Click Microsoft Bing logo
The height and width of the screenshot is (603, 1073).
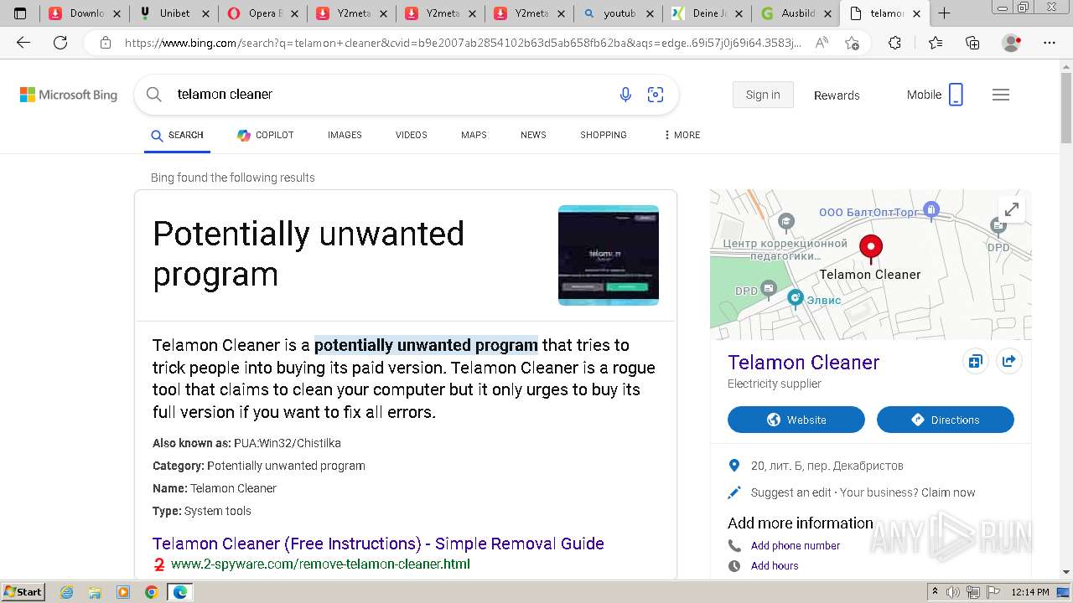click(69, 95)
